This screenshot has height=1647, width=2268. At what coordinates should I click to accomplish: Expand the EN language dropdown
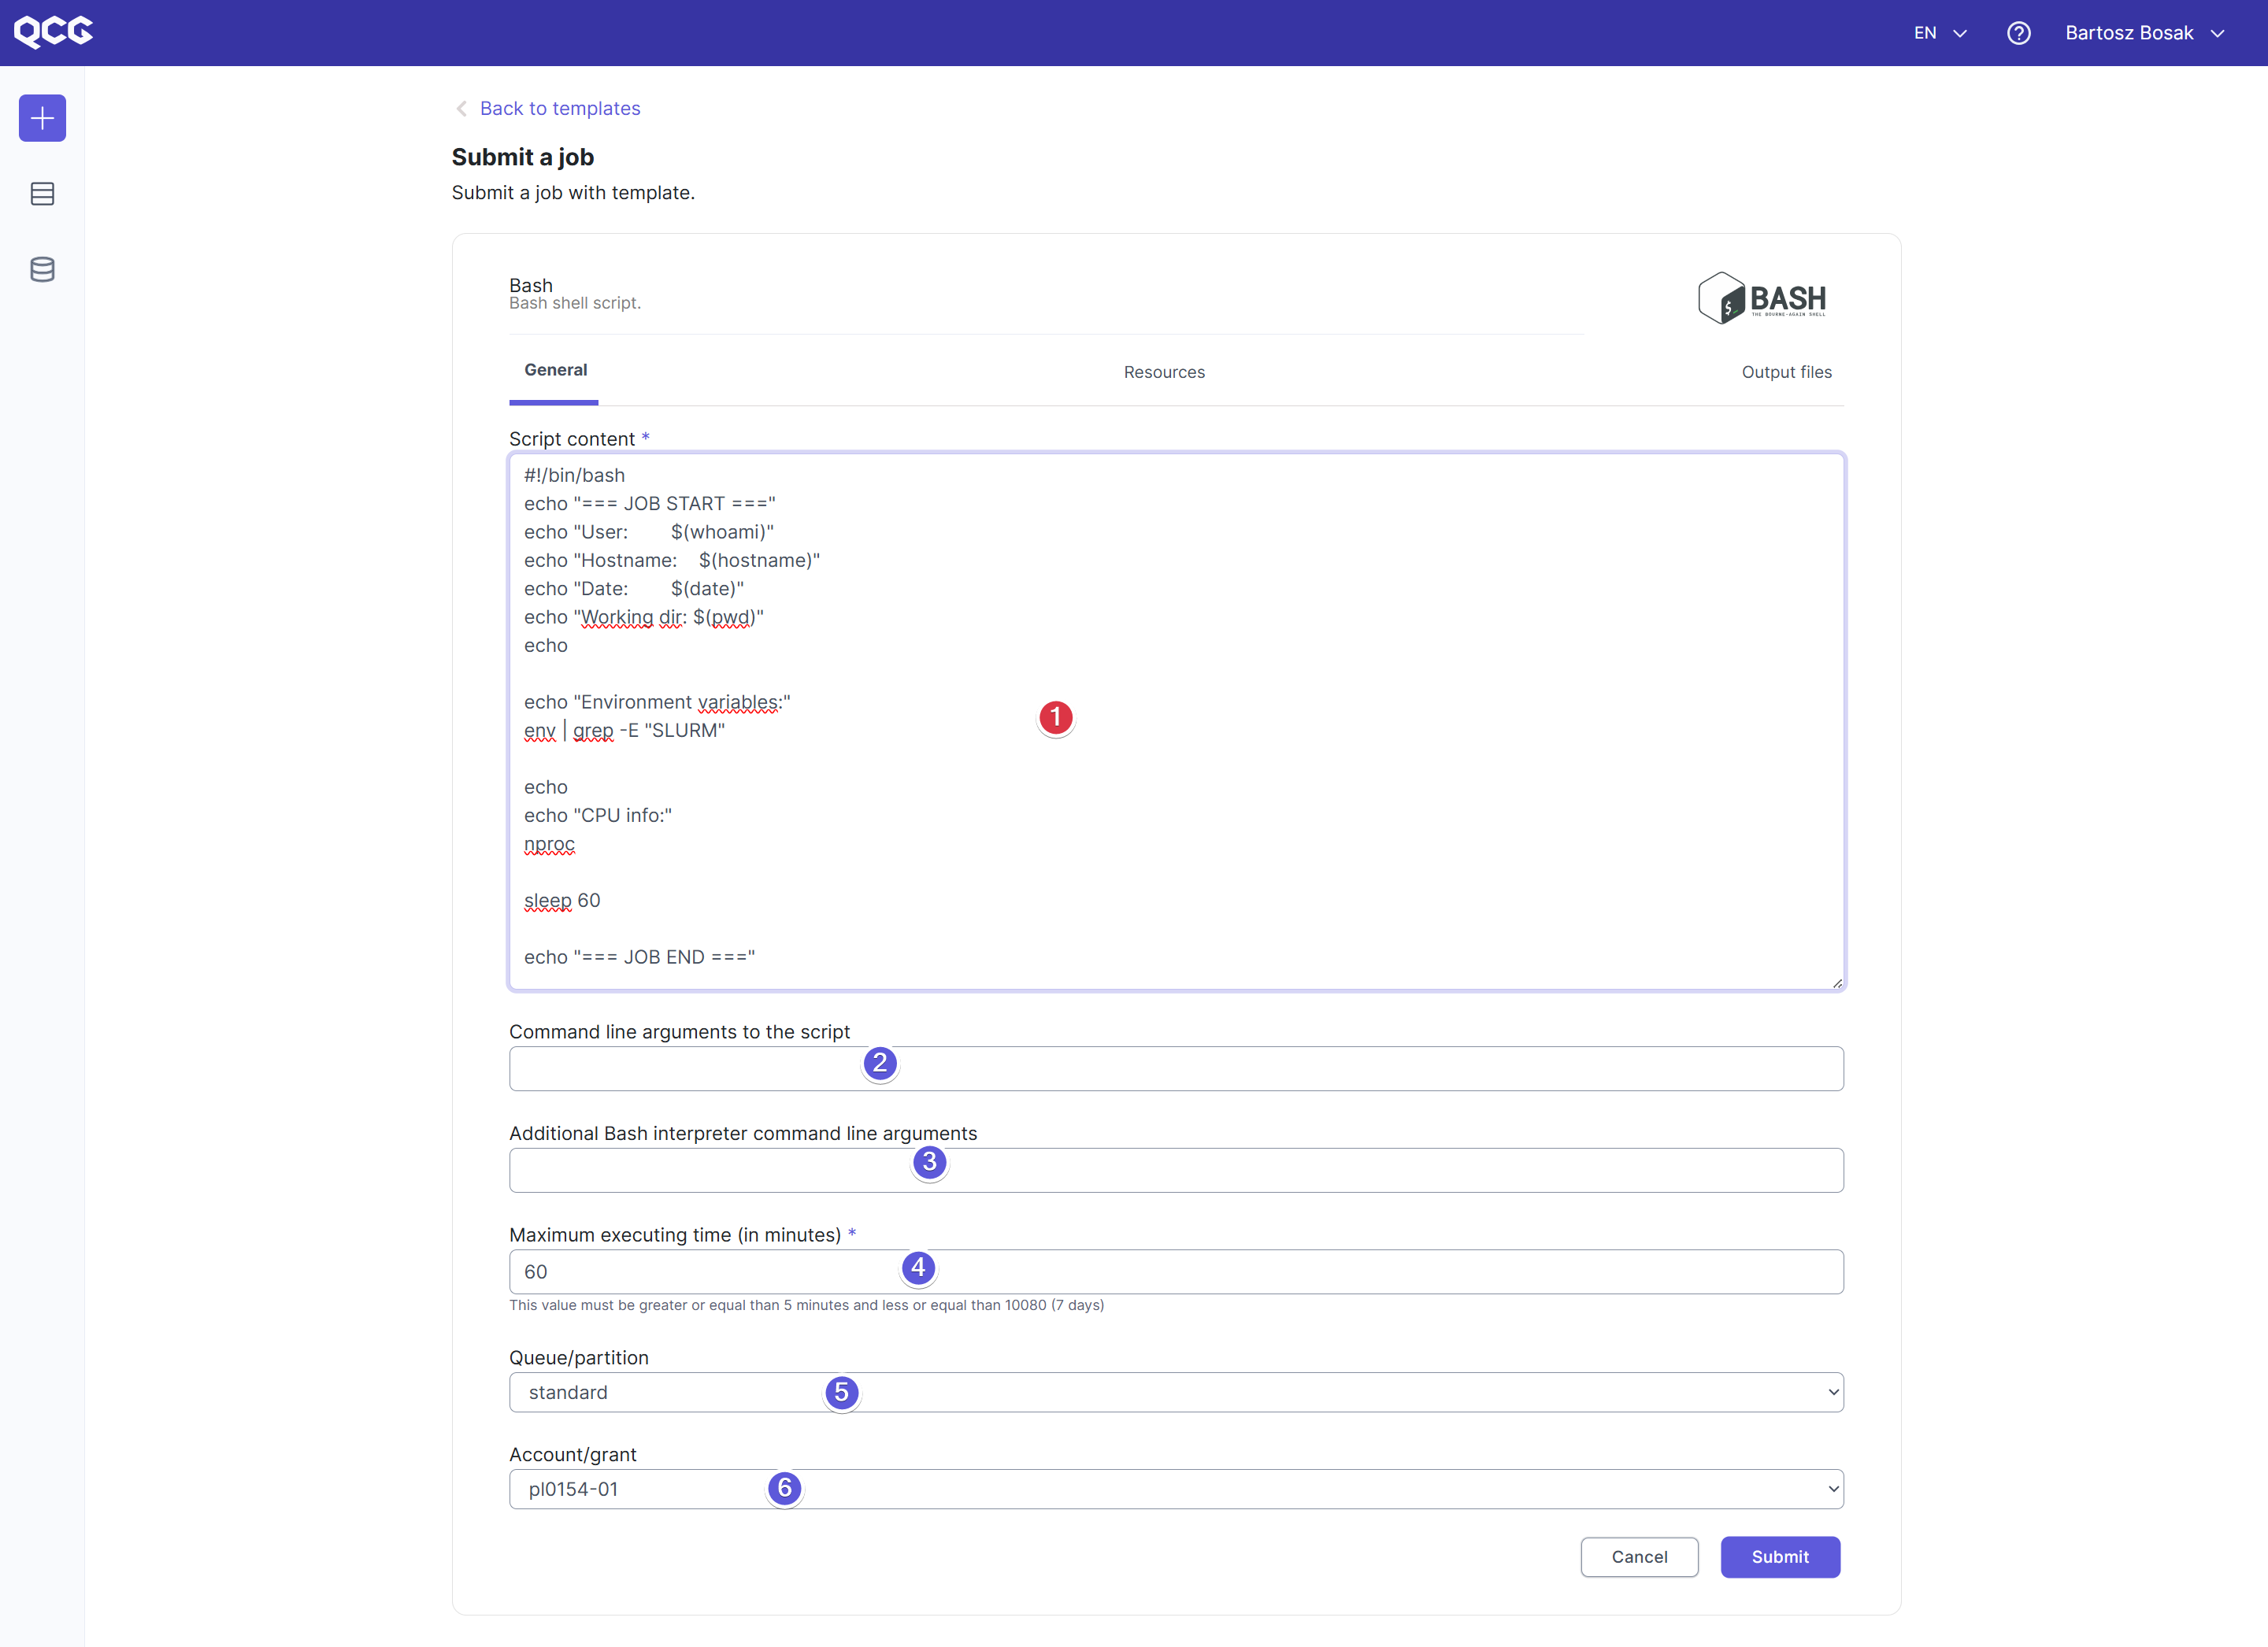[x=1939, y=33]
